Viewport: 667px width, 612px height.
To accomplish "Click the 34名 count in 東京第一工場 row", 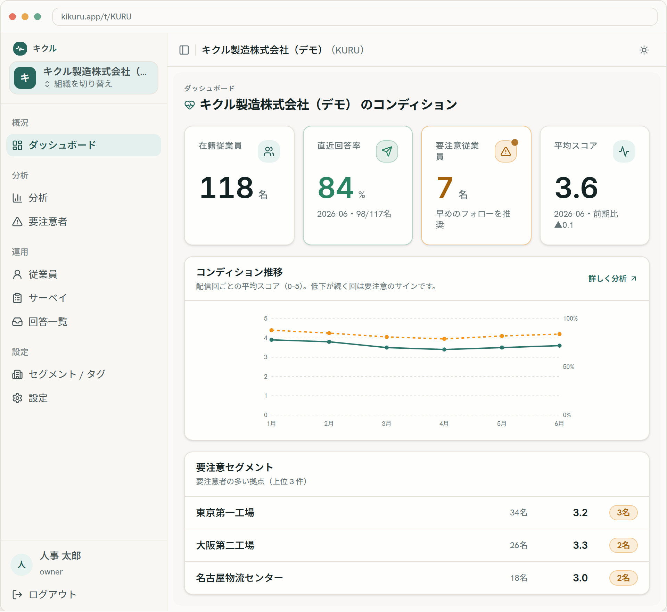I will pyautogui.click(x=519, y=513).
